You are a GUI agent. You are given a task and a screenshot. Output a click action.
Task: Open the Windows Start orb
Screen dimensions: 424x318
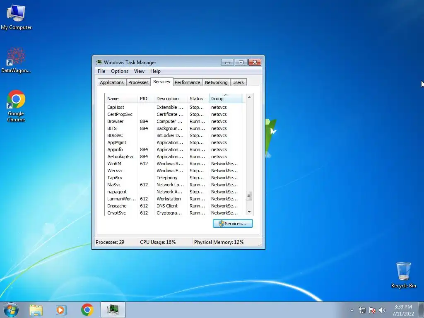pyautogui.click(x=11, y=310)
